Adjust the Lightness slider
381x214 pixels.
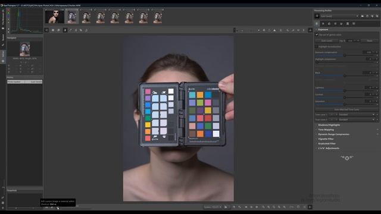coord(345,90)
